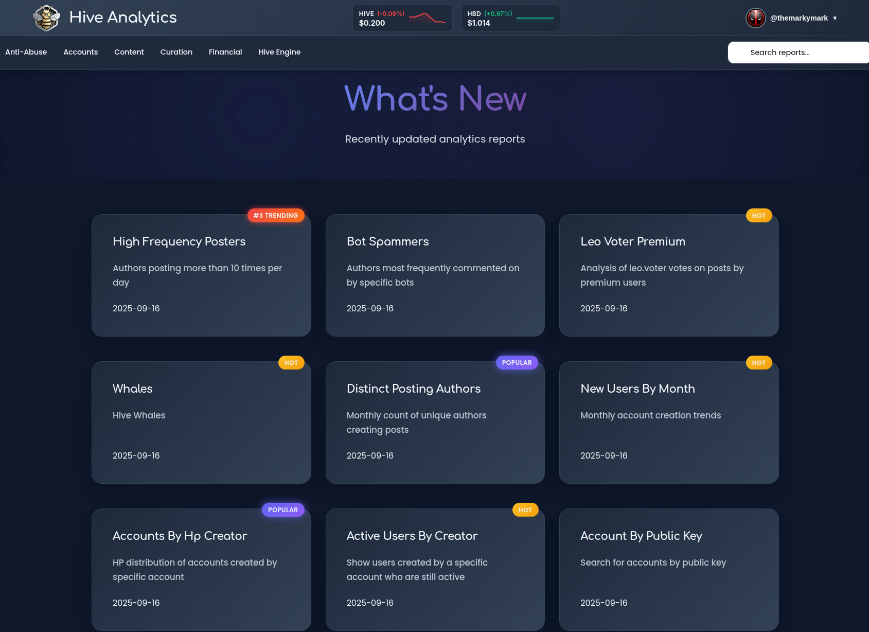Open the Hive Engine menu
The height and width of the screenshot is (632, 869).
tap(279, 52)
